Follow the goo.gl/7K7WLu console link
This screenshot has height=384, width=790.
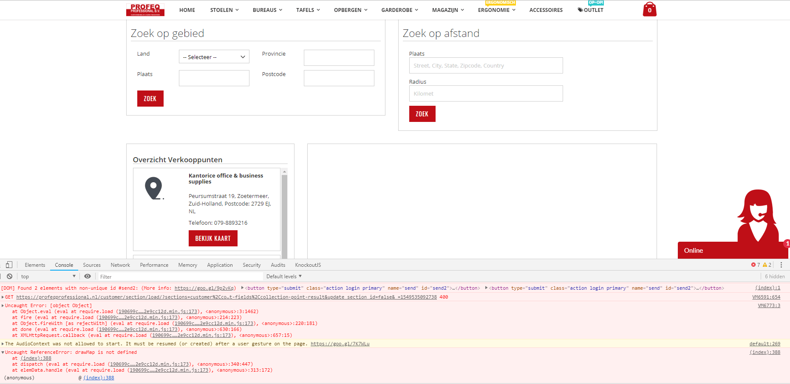tap(340, 344)
